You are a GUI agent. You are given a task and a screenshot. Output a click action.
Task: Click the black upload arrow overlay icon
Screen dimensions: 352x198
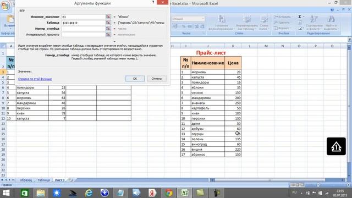[336, 146]
